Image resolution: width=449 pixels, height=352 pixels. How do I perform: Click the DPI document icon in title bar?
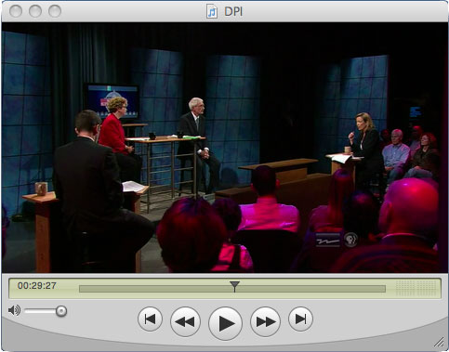(212, 12)
